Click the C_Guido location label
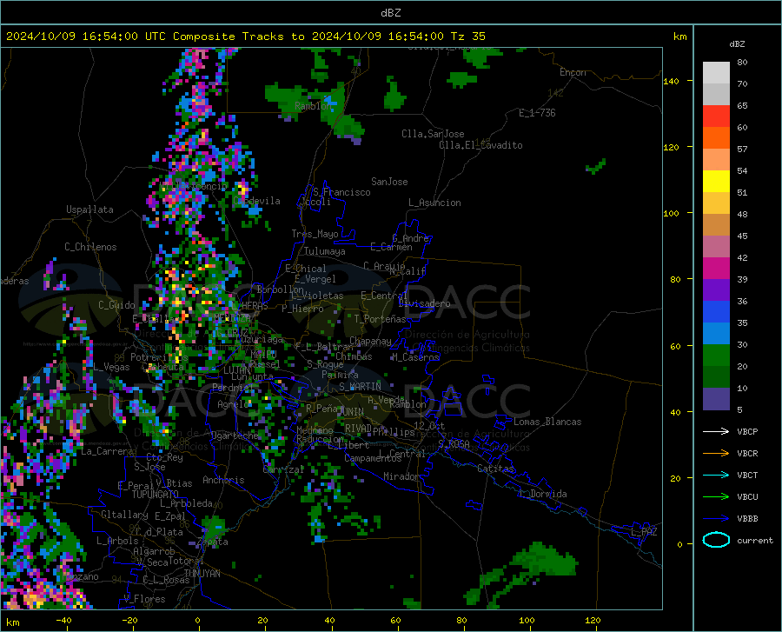Image resolution: width=782 pixels, height=632 pixels. point(116,305)
